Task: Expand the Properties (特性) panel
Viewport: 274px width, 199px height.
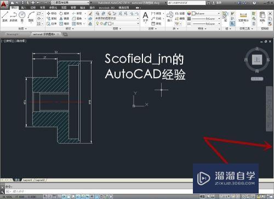Action: 202,28
